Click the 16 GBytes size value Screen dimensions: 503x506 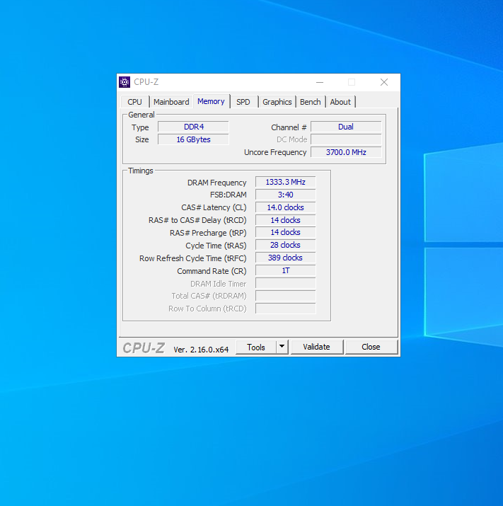(194, 139)
